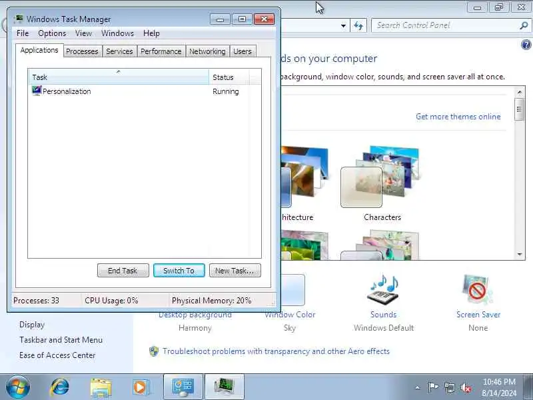
Task: Select the Personalization task icon in the list
Action: click(x=37, y=91)
